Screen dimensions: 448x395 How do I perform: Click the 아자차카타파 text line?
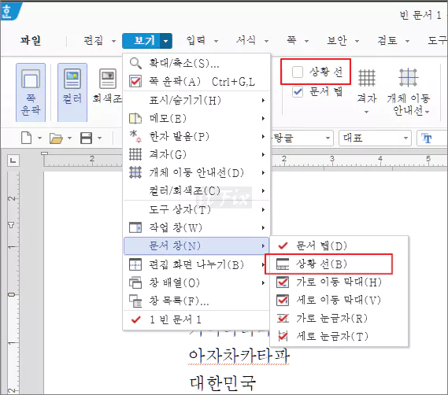[x=239, y=356]
